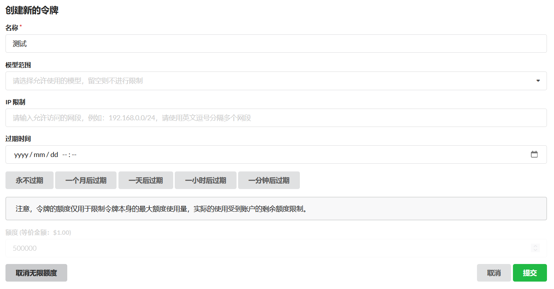554x289 pixels.
Task: Click the quota stepper down arrow
Action: click(x=535, y=250)
